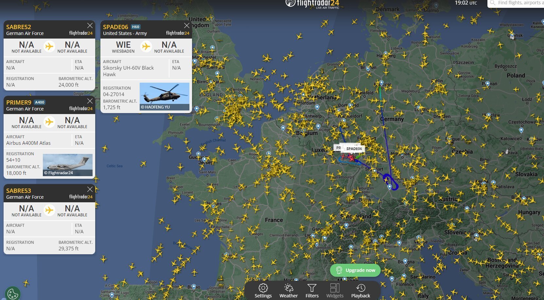This screenshot has height=300, width=544.
Task: Open the Settings gear in bottom toolbar
Action: coord(263,291)
